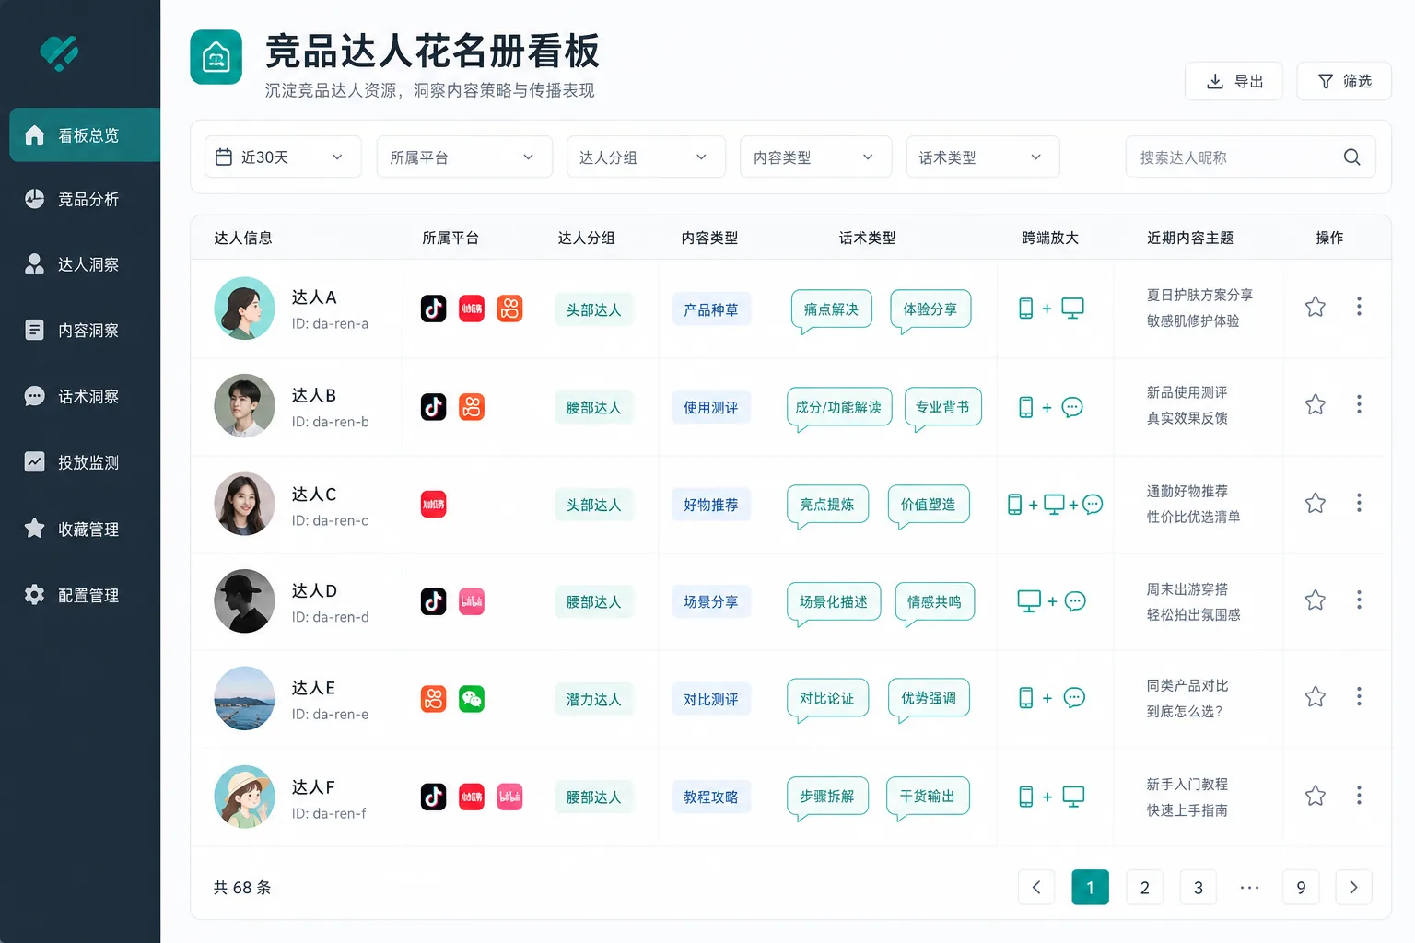
Task: Expand the 所属平台 filter dropdown
Action: point(464,157)
